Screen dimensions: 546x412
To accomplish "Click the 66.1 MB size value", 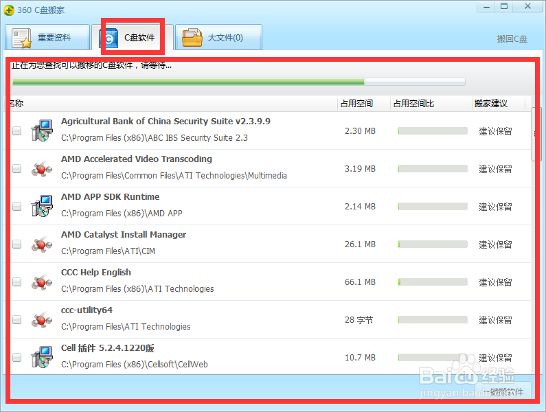I will click(x=360, y=282).
